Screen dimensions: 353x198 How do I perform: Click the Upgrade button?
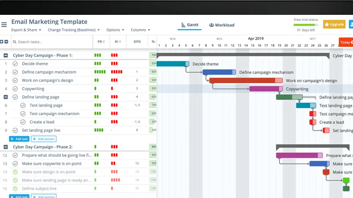(334, 24)
